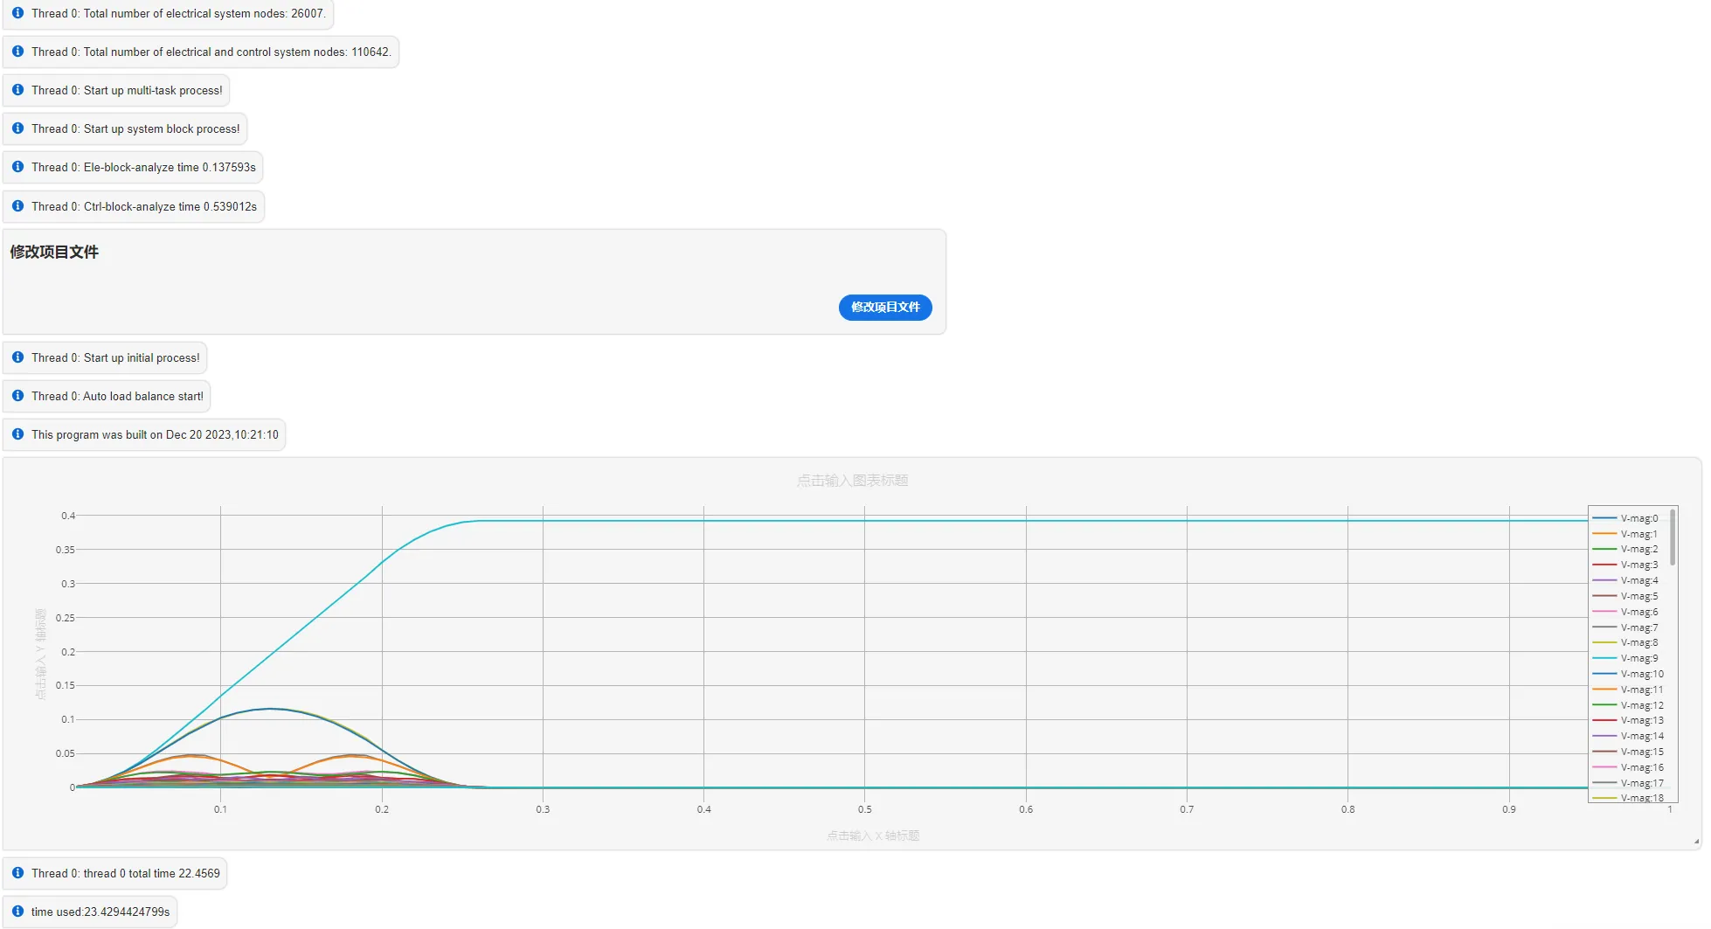
Task: Toggle V-mag:18 legend entry
Action: 1628,797
